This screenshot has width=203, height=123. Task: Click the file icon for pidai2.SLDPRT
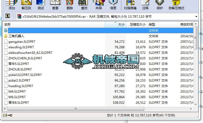(6, 80)
